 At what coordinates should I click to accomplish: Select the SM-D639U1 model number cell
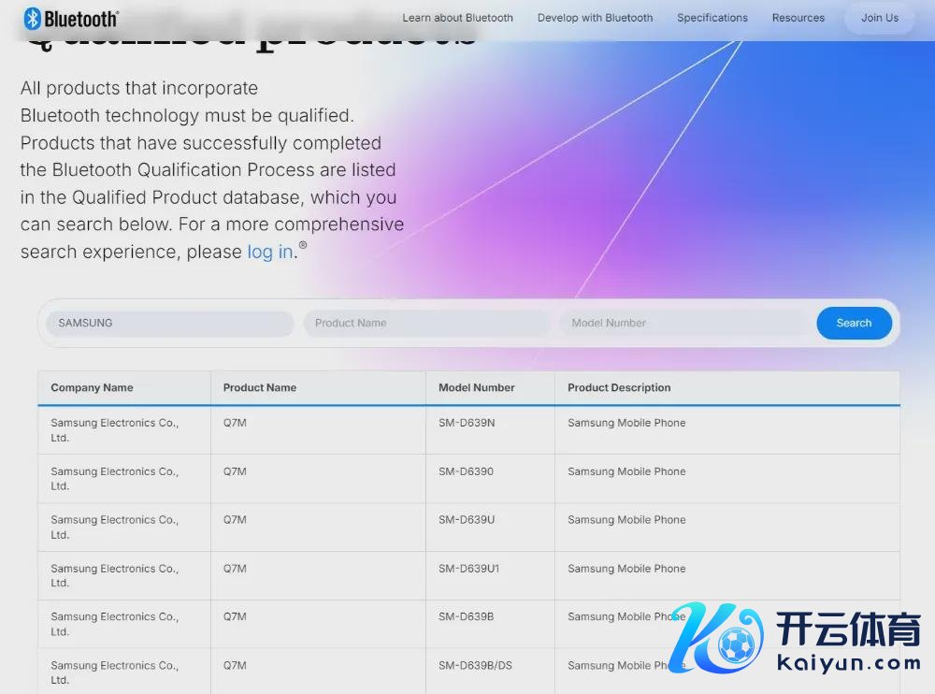coord(468,569)
